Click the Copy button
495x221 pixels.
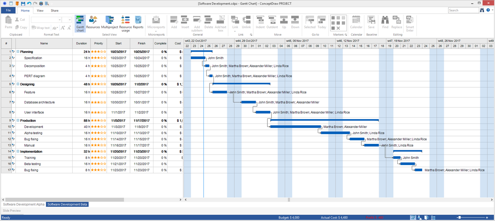click(21, 28)
